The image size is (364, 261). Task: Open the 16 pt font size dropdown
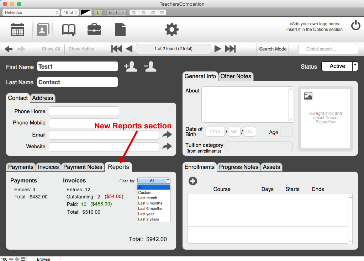(70, 12)
